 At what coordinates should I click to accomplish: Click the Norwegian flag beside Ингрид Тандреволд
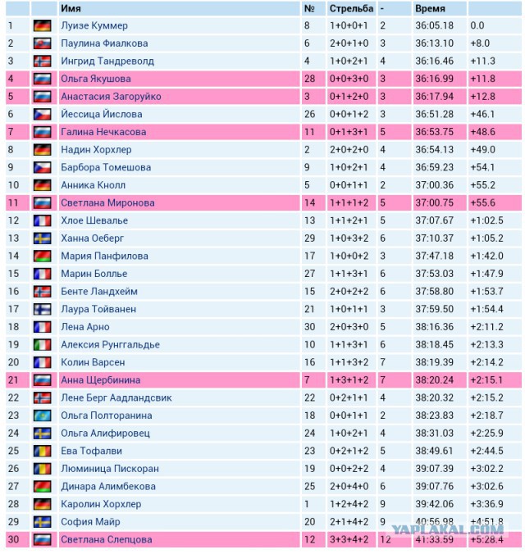pyautogui.click(x=43, y=61)
